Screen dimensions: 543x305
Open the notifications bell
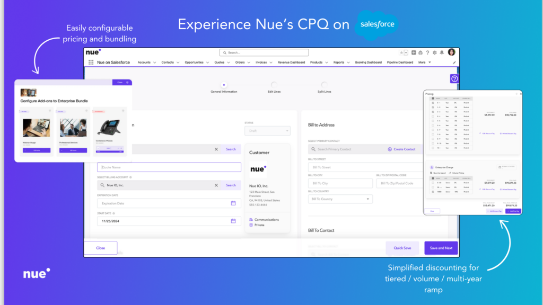pos(442,52)
